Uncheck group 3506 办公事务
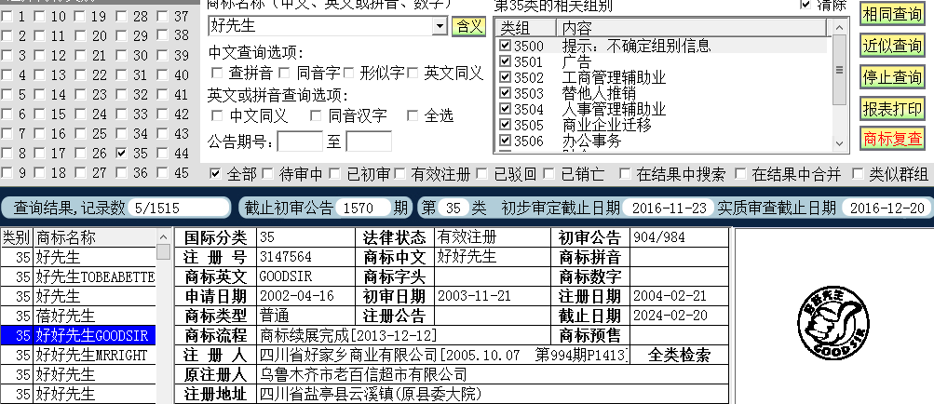The width and height of the screenshot is (934, 404). 505,141
